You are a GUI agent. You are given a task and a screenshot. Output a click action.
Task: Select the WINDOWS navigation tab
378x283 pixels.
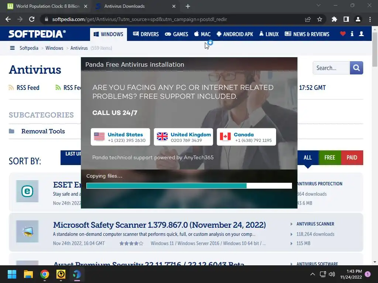(109, 34)
